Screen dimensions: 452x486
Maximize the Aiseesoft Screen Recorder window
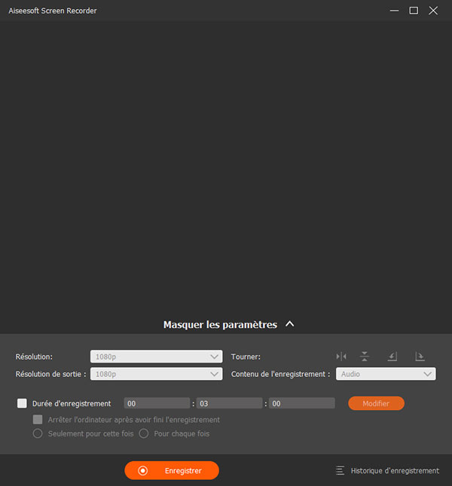pyautogui.click(x=413, y=11)
